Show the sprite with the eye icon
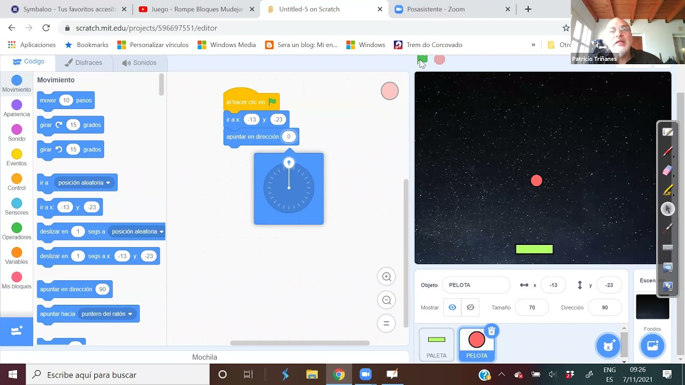This screenshot has height=385, width=685. [452, 307]
